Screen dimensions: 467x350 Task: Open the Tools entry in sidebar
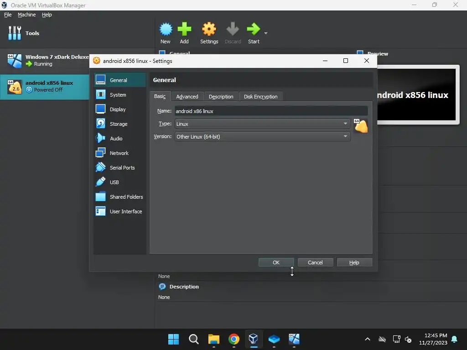pos(24,33)
